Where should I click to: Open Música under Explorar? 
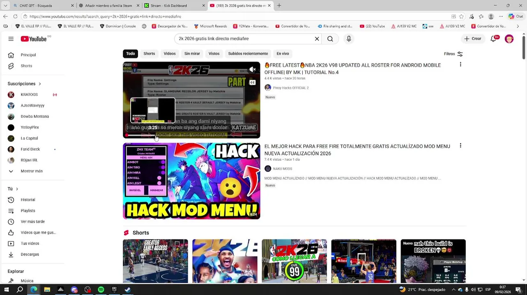27,281
